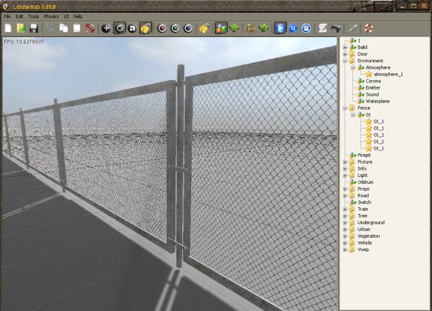Expand the Vegetation folder
The width and height of the screenshot is (432, 311).
[344, 236]
